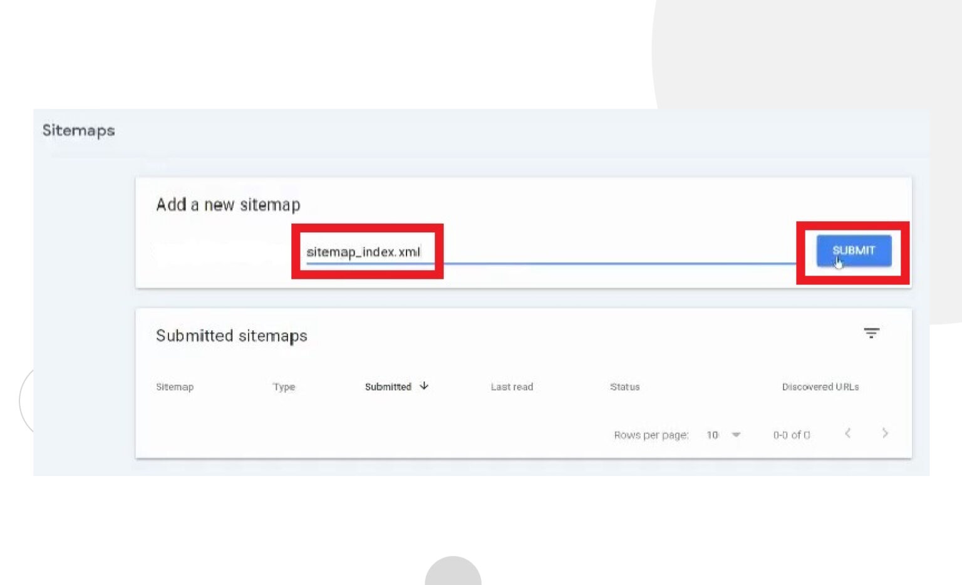Click the Discovered URLs column header
Image resolution: width=962 pixels, height=585 pixels.
click(820, 387)
